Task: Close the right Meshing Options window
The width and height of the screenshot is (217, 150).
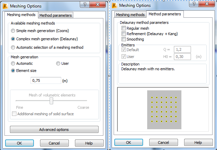Action: (207, 4)
